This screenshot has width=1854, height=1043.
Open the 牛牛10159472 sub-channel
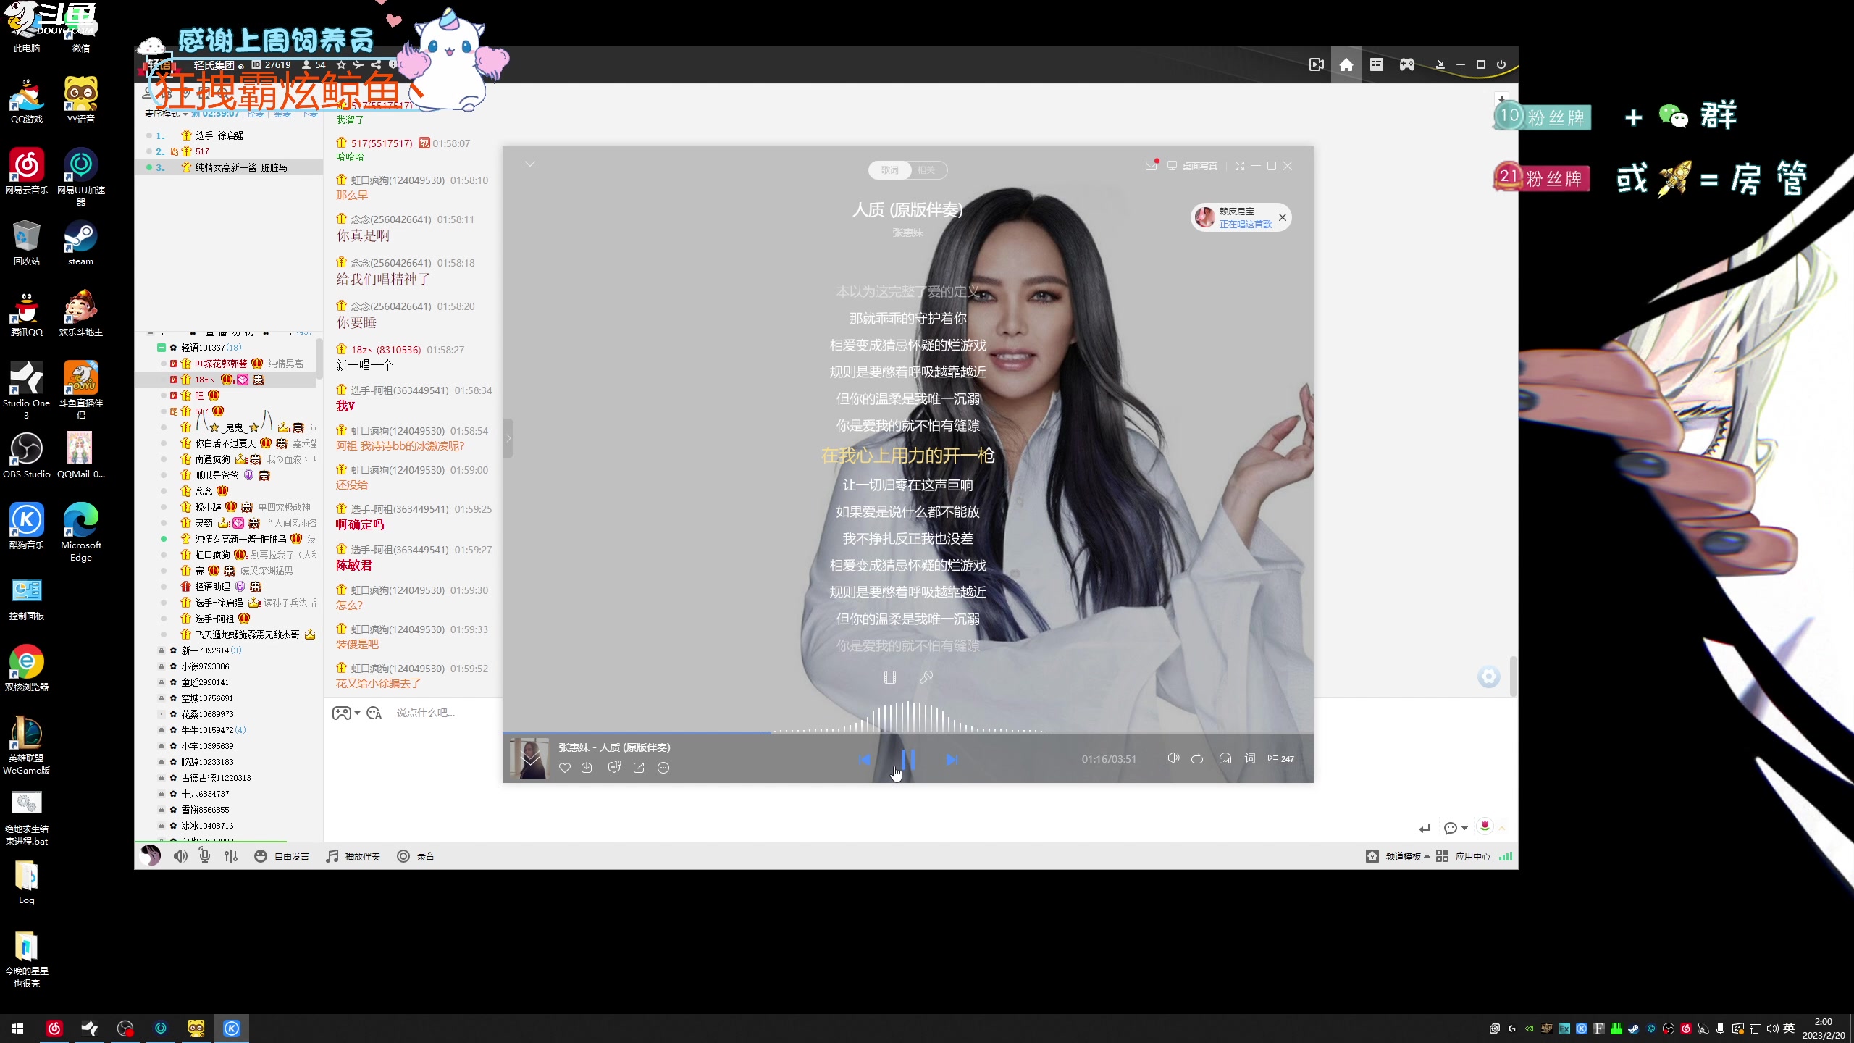click(x=213, y=730)
